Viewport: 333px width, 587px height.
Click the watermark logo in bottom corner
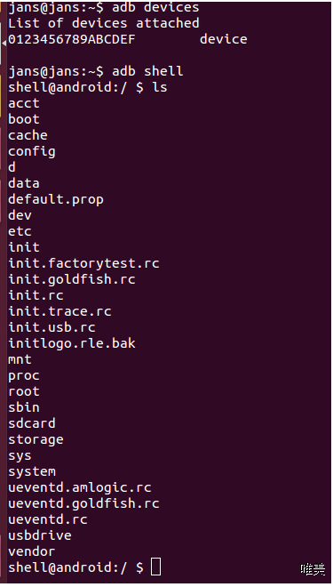[313, 569]
